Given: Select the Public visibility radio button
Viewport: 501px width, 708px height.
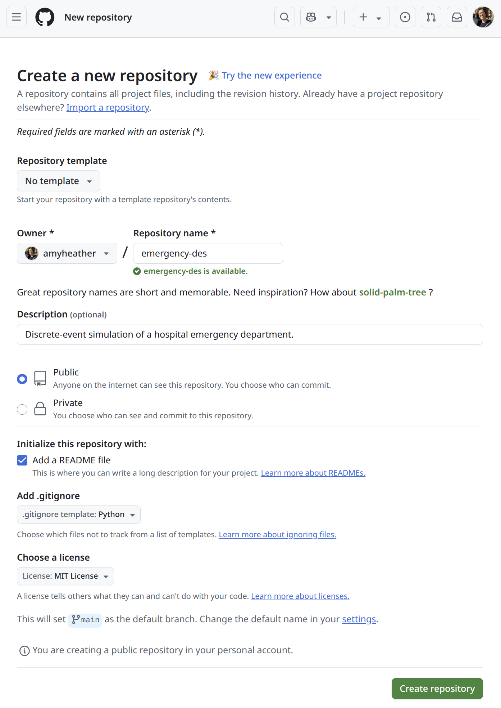Looking at the screenshot, I should 22,379.
